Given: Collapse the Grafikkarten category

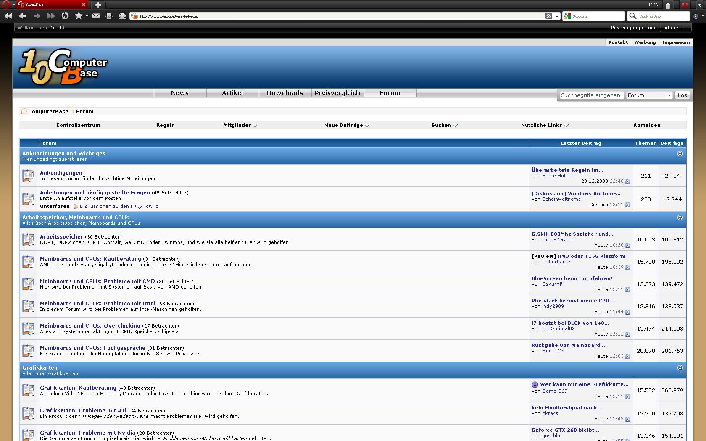Looking at the screenshot, I should coord(680,368).
